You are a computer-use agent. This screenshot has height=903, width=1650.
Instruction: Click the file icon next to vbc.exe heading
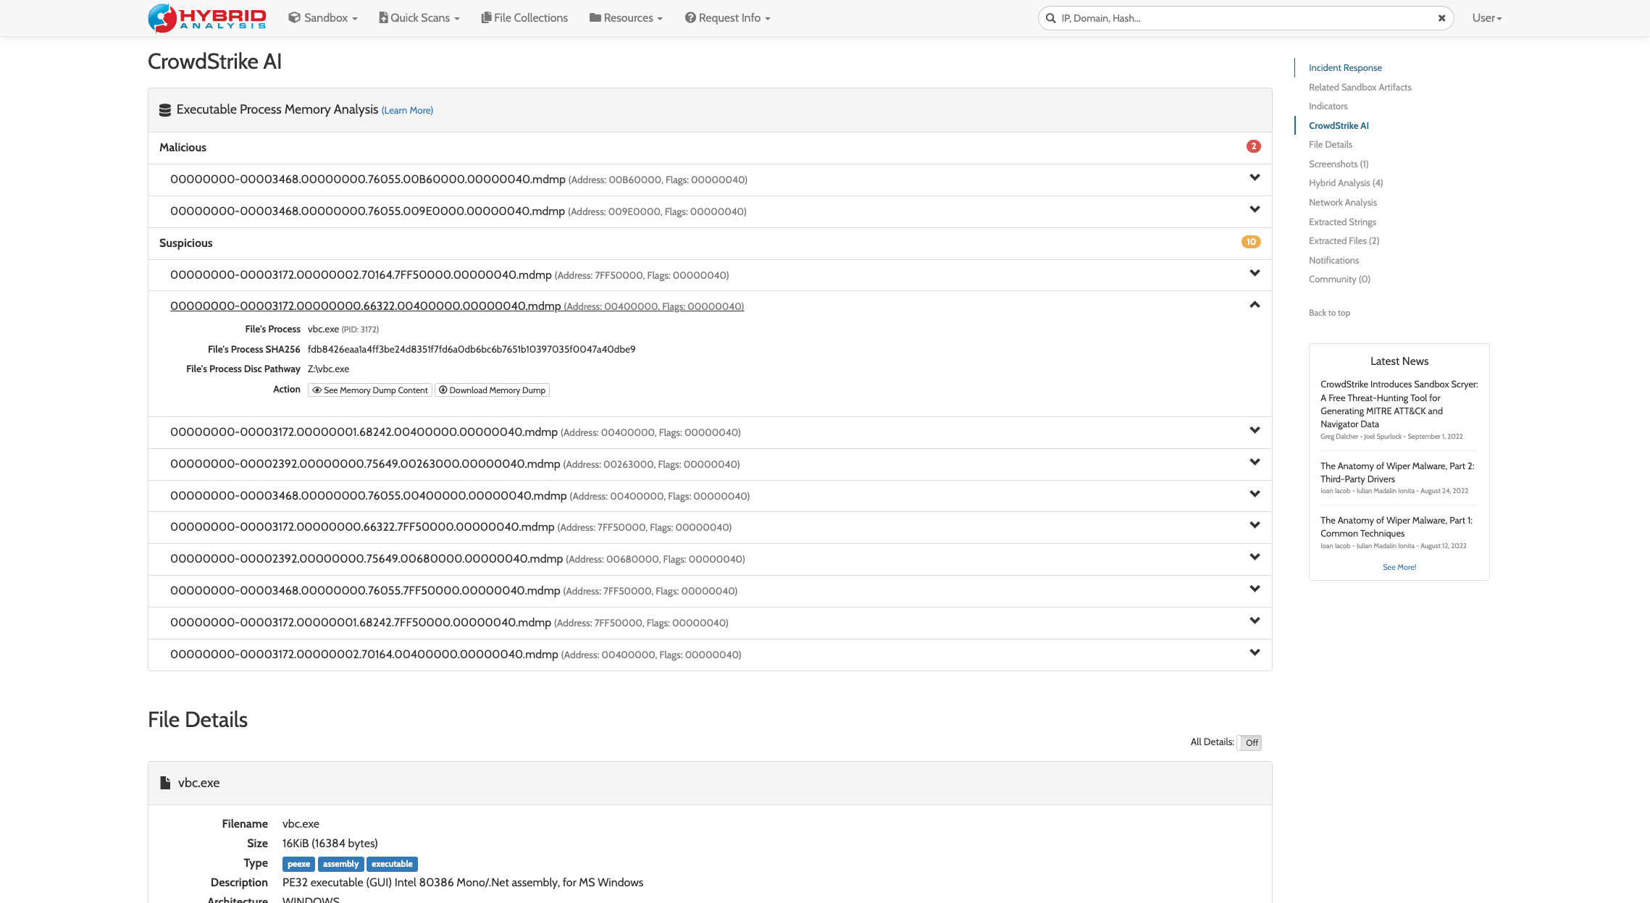(x=165, y=782)
